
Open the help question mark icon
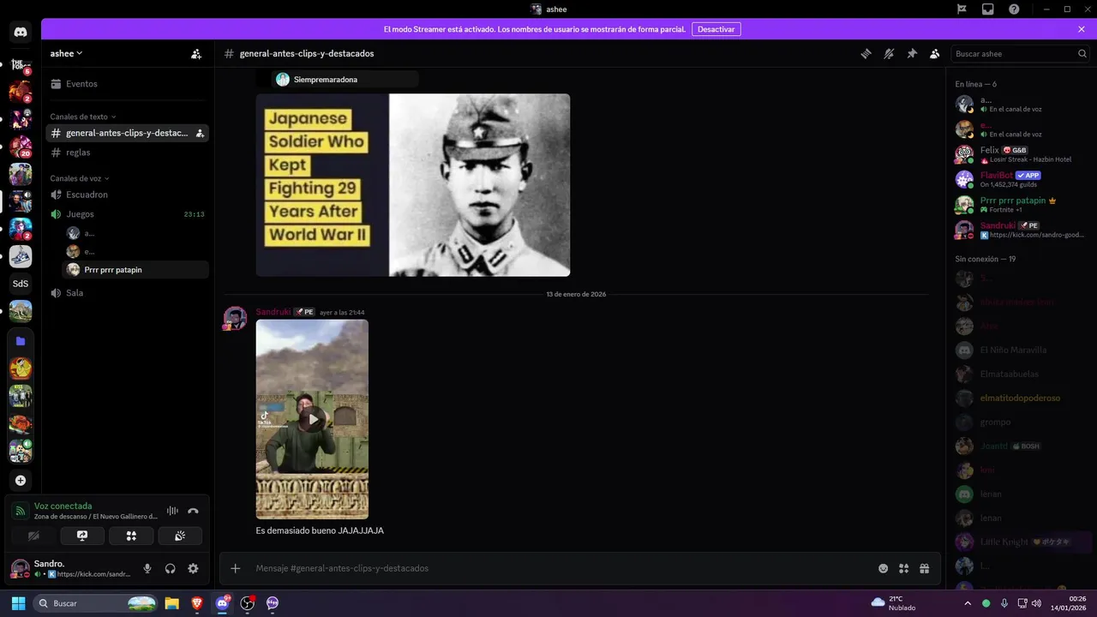click(1014, 9)
